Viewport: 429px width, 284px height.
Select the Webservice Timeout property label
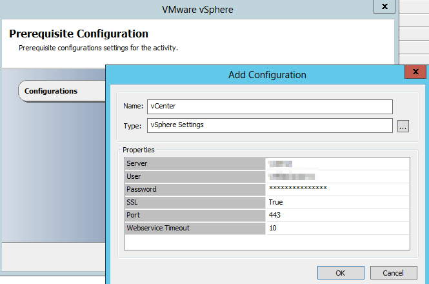(x=195, y=228)
